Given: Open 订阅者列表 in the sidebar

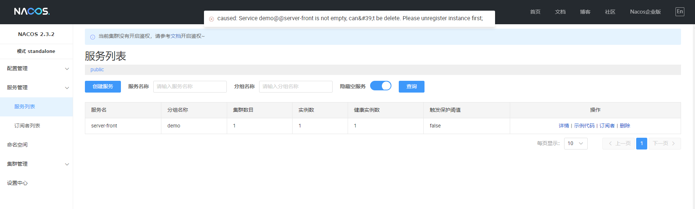Looking at the screenshot, I should pyautogui.click(x=27, y=126).
